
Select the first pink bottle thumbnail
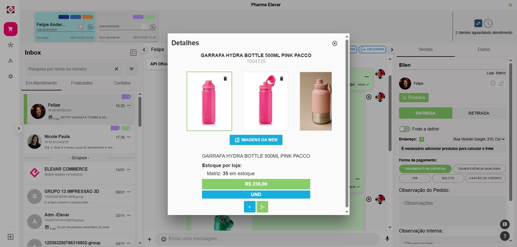[209, 101]
